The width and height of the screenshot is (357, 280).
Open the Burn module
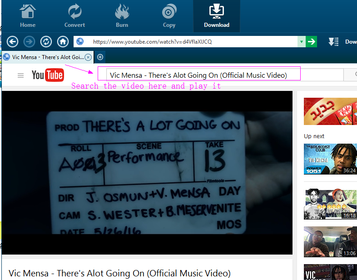(x=122, y=16)
